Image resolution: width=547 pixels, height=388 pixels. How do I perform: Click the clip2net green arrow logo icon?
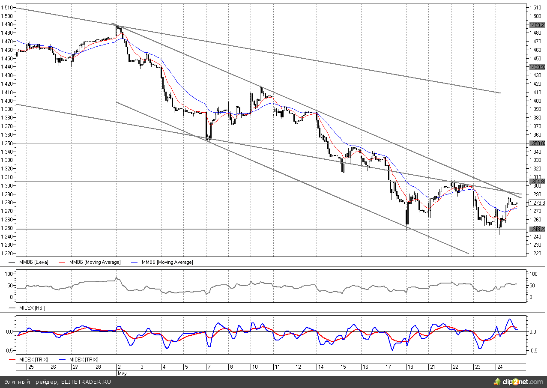(497, 381)
